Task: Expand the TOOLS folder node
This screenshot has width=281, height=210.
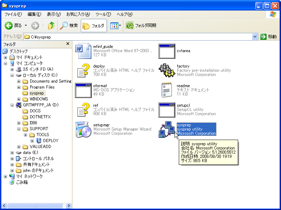Action: pos(25,135)
